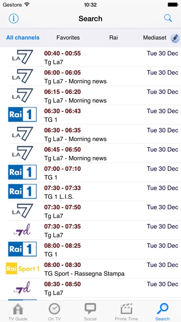Tap the info icon in header
The height and width of the screenshot is (322, 181).
(x=13, y=19)
